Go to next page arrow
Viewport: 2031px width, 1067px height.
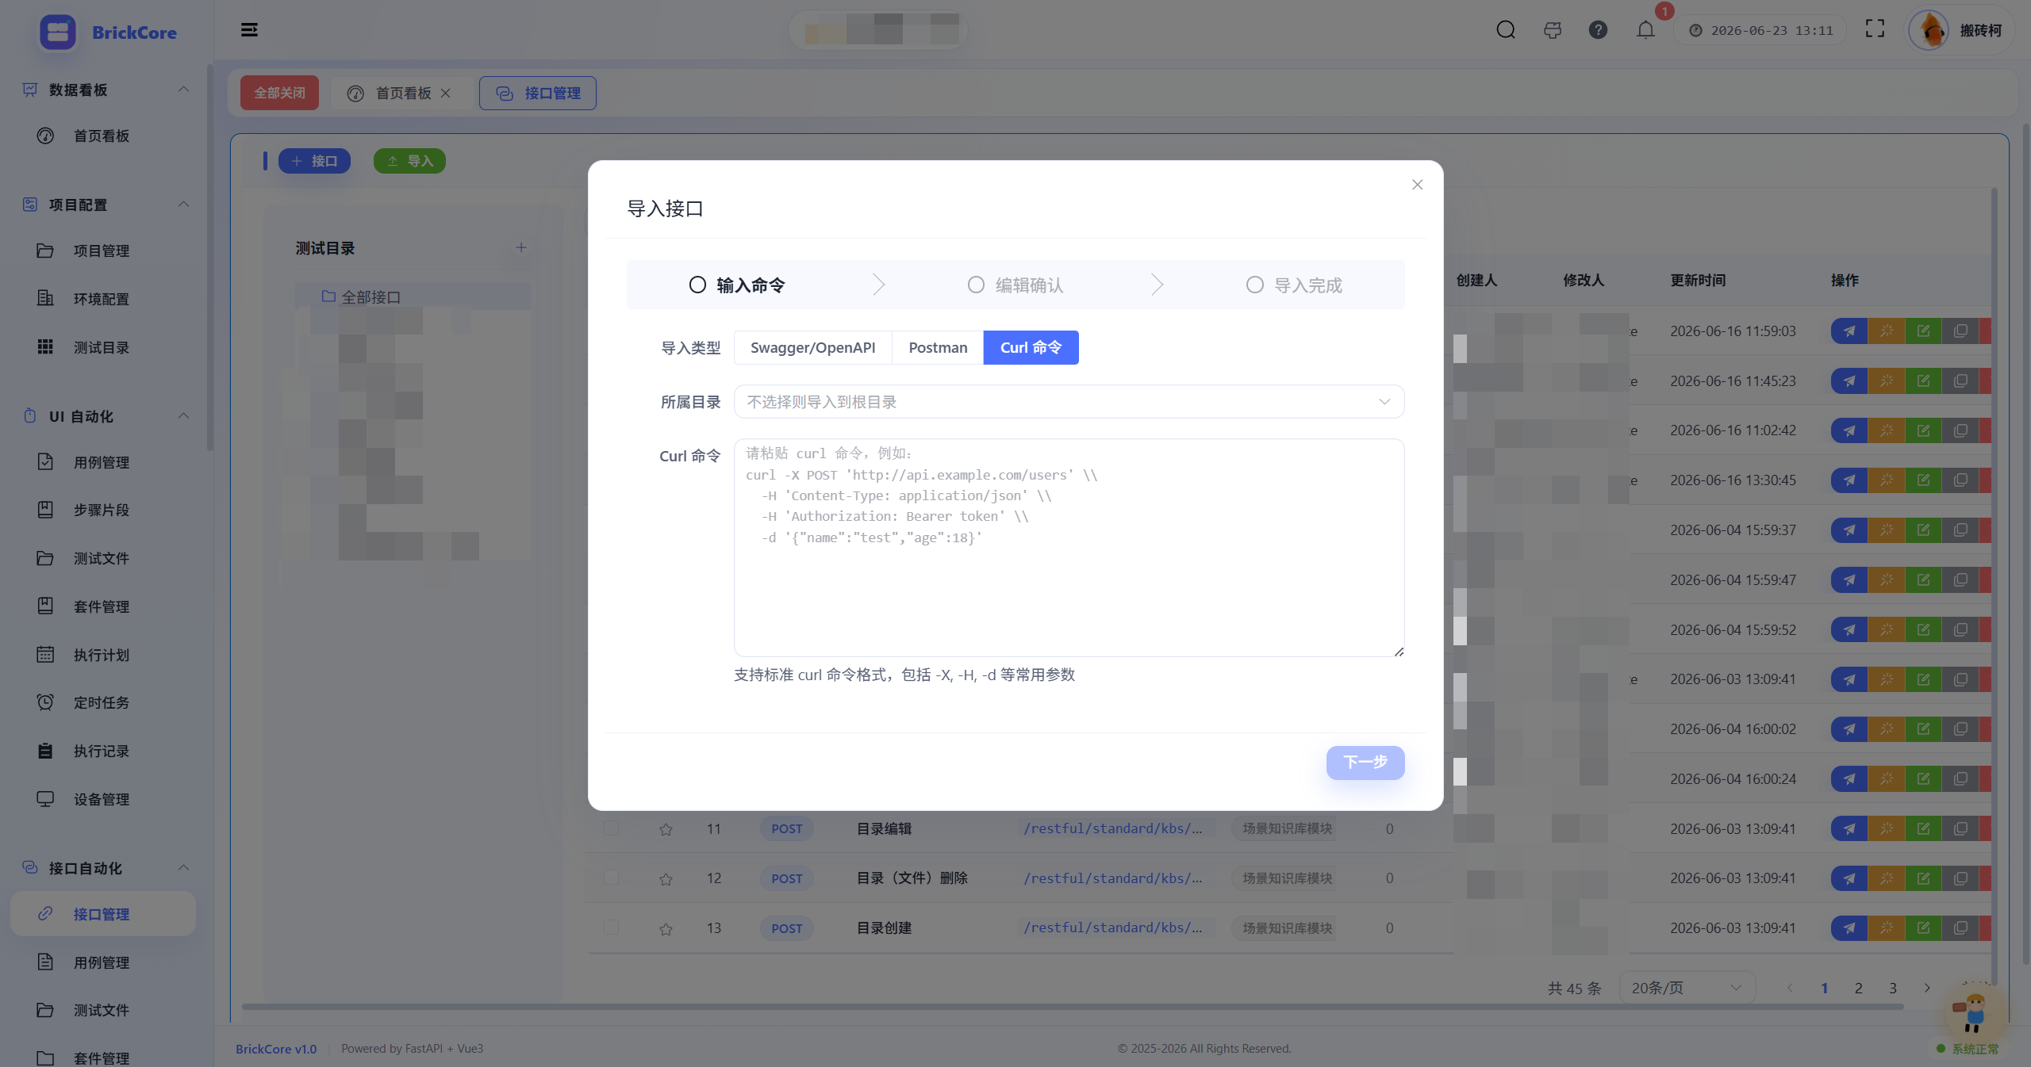1926,988
